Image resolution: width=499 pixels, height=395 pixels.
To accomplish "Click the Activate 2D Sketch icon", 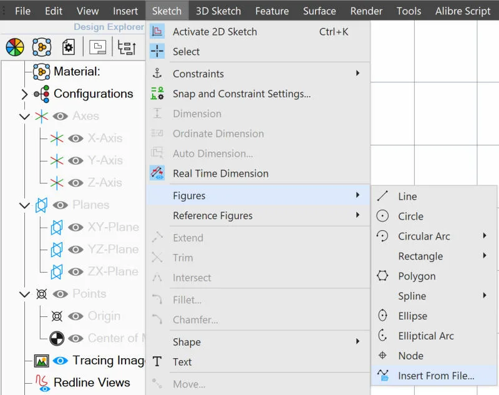I will [x=157, y=31].
